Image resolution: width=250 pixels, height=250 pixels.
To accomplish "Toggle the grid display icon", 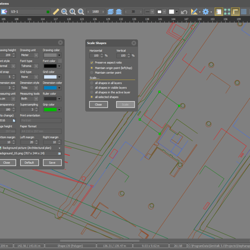I will [x=243, y=12].
